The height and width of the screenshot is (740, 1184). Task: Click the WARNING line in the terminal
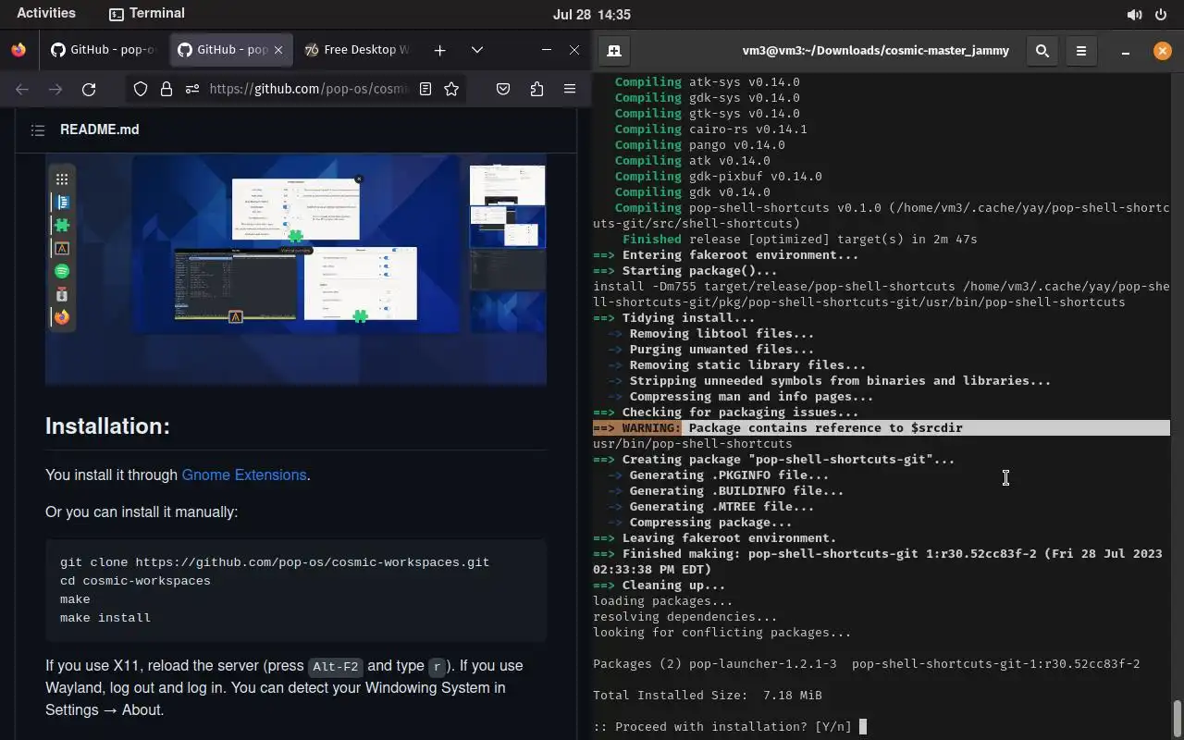pyautogui.click(x=881, y=428)
